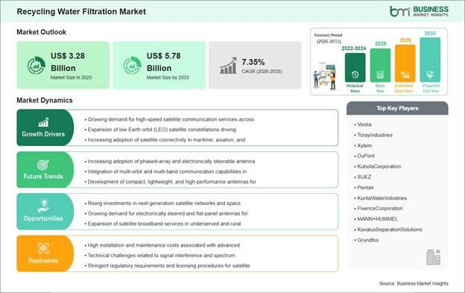Click the 7.35% CAGR card
Screen dimensions: 465x293
pyautogui.click(x=255, y=66)
